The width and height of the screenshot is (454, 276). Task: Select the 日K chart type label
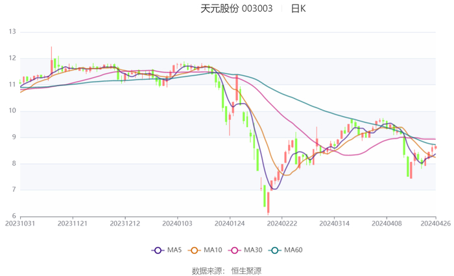click(x=298, y=9)
